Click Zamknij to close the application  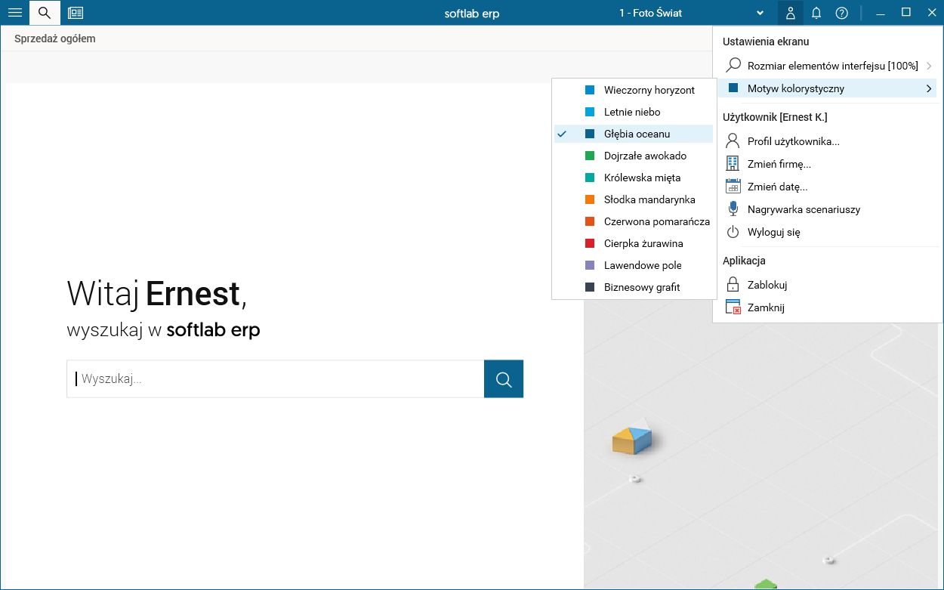[828, 307]
